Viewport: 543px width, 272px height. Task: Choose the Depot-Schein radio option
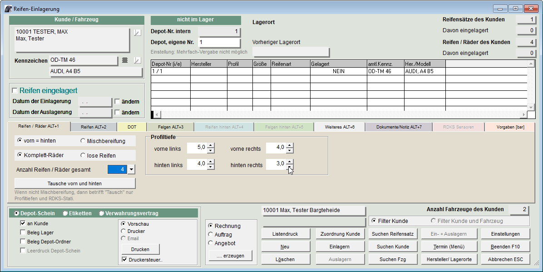click(17, 213)
